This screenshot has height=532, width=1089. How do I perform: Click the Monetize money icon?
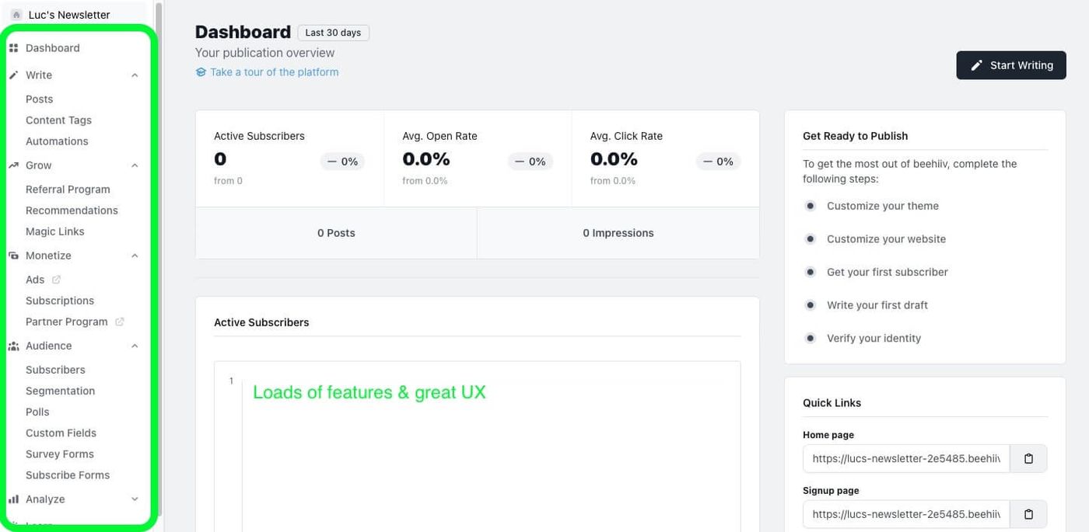pos(13,256)
